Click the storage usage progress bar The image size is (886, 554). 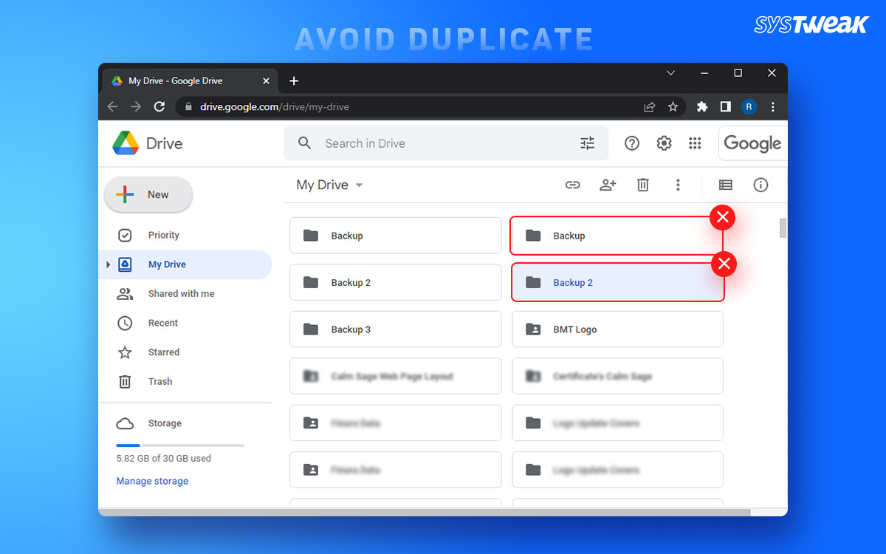coord(179,445)
